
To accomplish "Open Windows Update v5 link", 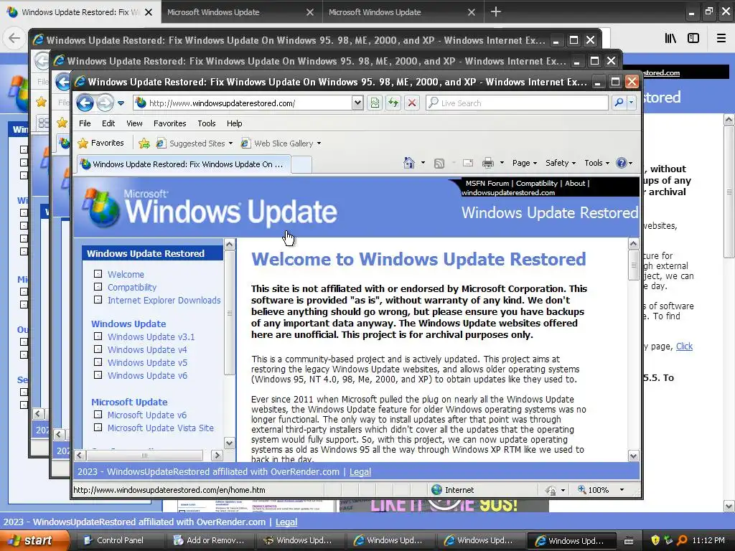I will [147, 362].
